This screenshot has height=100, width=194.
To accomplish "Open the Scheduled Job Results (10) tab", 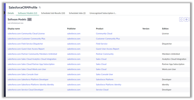I will click(53, 13).
